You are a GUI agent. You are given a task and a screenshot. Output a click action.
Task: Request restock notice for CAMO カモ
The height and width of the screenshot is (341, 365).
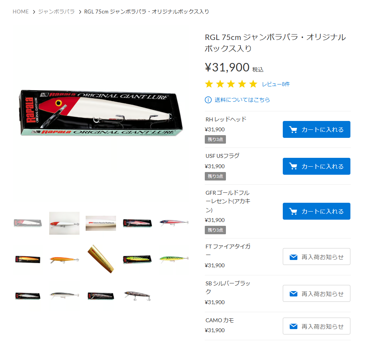(316, 326)
